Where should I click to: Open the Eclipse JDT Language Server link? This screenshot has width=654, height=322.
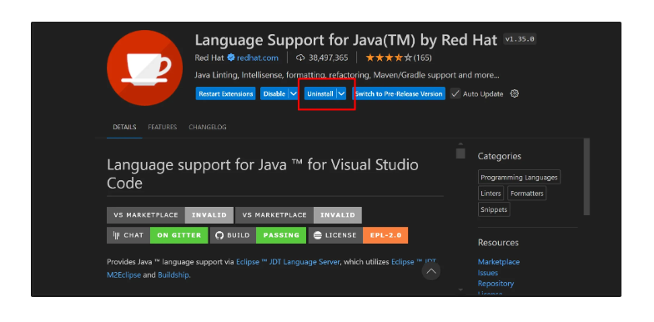[289, 262]
